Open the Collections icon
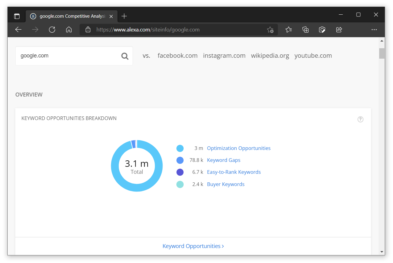 point(305,30)
